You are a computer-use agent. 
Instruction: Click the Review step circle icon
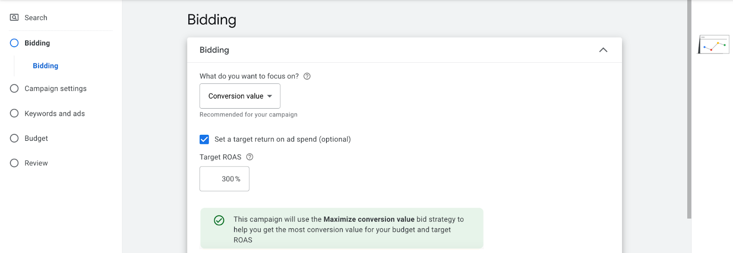point(15,163)
